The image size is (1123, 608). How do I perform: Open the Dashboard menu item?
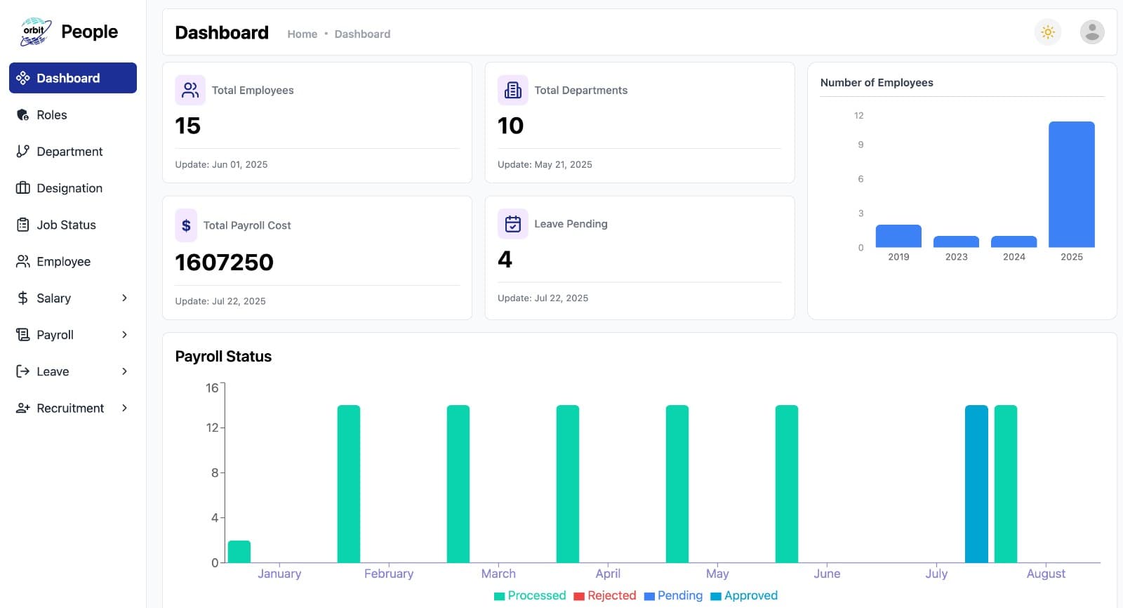click(x=73, y=78)
